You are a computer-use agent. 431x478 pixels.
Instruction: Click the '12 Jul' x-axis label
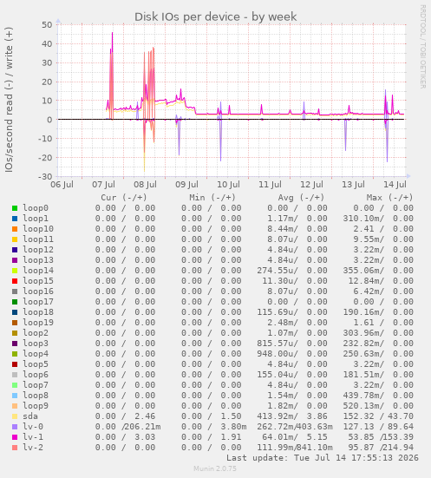[311, 185]
